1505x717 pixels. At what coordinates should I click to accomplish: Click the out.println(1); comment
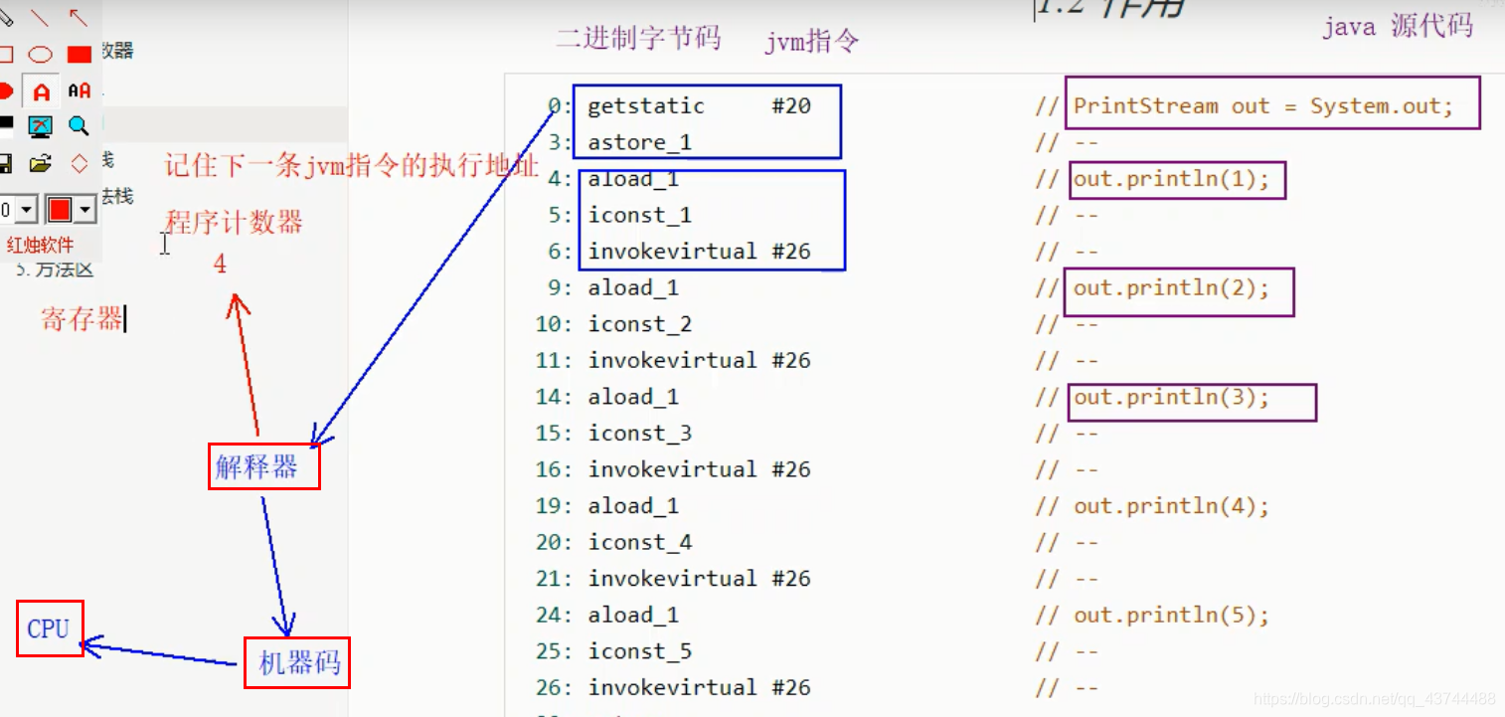[x=1172, y=180]
